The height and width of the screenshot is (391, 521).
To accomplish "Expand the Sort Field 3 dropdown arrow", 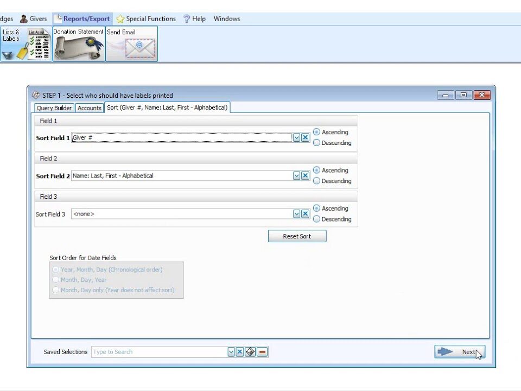I will click(x=297, y=214).
